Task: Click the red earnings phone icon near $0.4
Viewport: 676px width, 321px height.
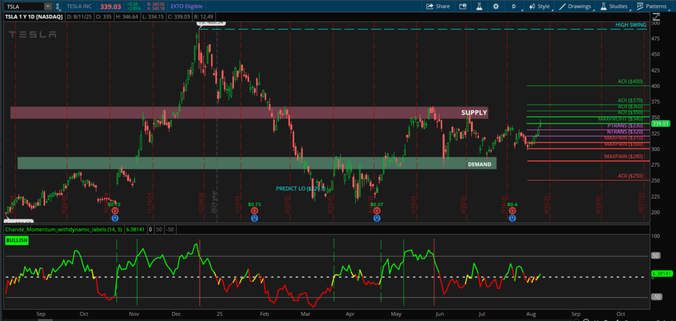Action: (x=512, y=211)
